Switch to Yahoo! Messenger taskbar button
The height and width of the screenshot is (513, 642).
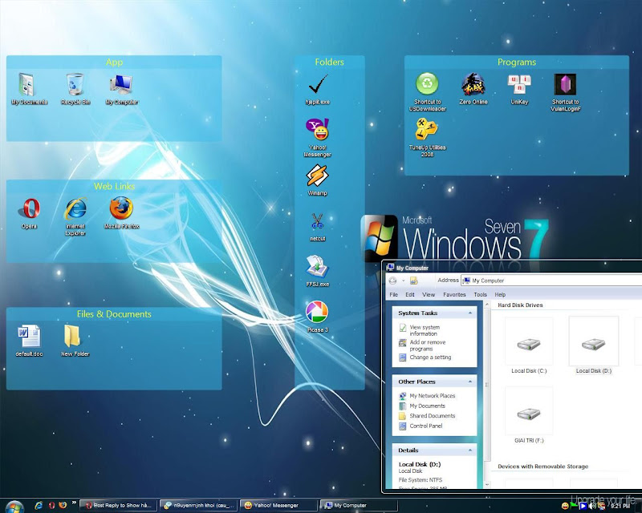pyautogui.click(x=278, y=505)
